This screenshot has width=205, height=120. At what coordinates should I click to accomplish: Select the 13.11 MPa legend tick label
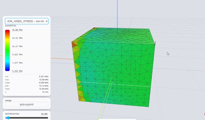[17, 38]
